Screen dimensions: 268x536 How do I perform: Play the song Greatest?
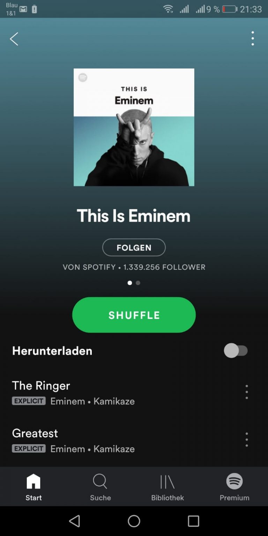(35, 433)
